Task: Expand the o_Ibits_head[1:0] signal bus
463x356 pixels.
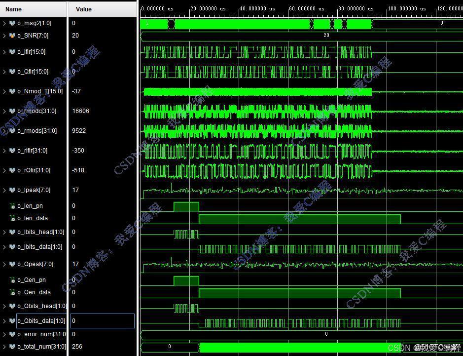Action: coord(4,232)
